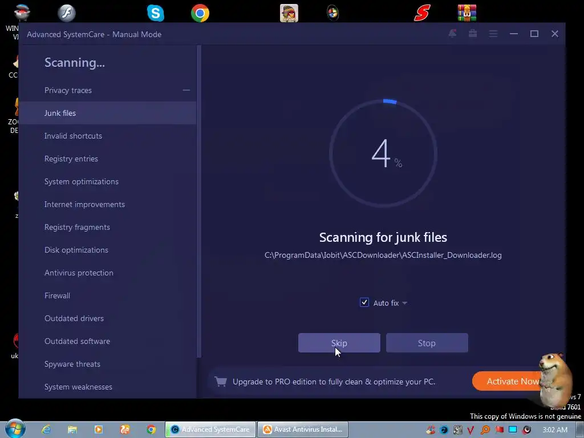The image size is (584, 438).
Task: Open the media player taskbar icon
Action: coord(98,429)
